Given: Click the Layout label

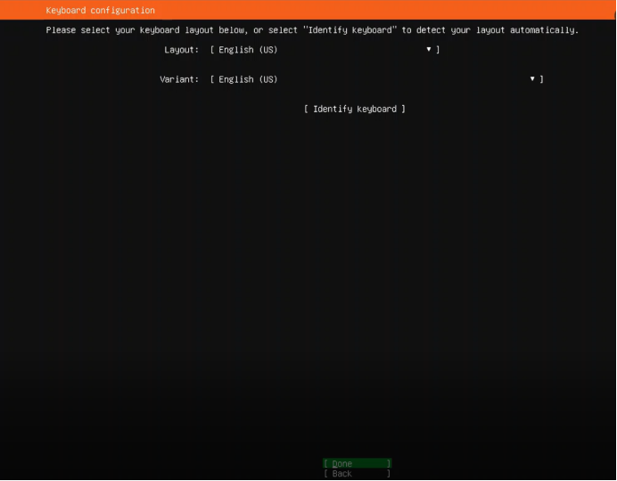Looking at the screenshot, I should [182, 50].
